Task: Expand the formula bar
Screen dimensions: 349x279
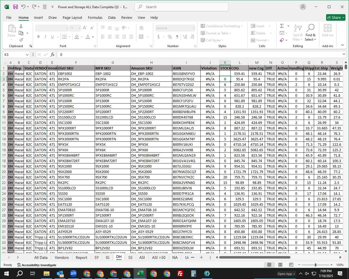Action: (344, 54)
